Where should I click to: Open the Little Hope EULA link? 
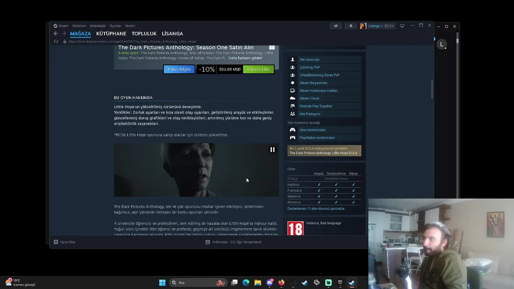(323, 153)
